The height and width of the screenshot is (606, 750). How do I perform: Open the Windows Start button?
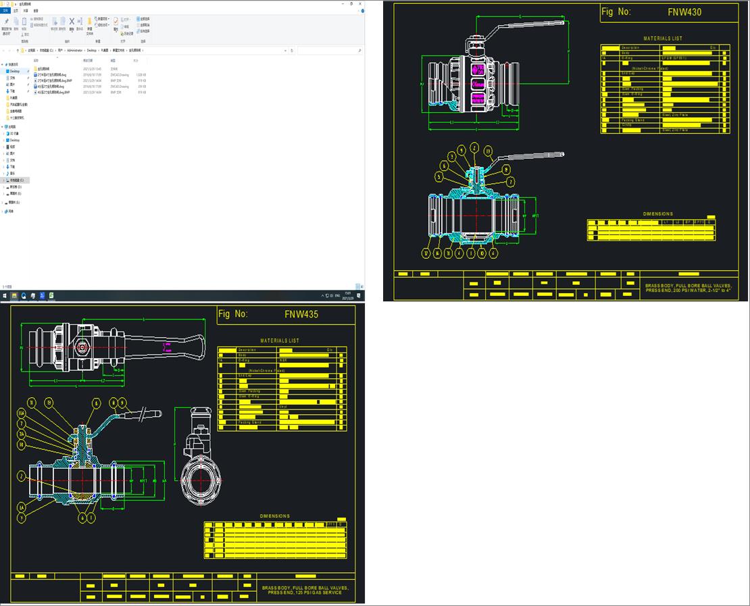5,296
